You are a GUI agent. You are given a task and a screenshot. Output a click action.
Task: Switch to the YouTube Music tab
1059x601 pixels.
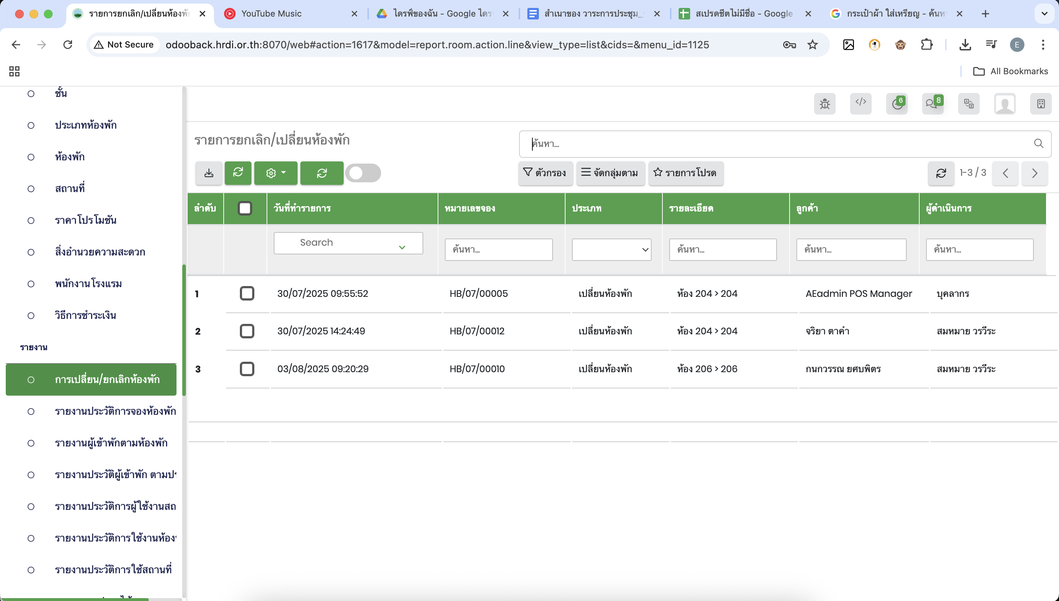click(271, 14)
